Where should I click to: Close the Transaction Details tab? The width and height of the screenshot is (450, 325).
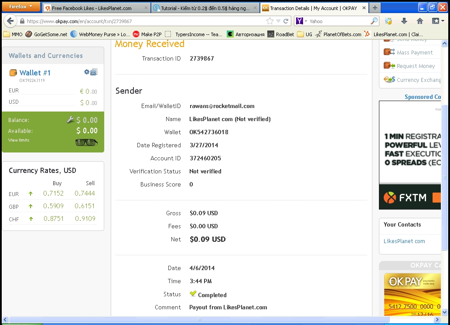pos(364,8)
